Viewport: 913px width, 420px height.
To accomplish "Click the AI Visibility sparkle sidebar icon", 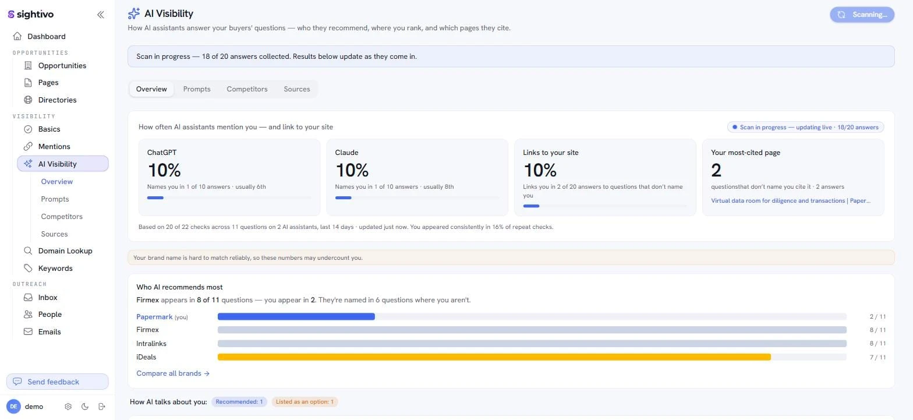I will pyautogui.click(x=28, y=164).
